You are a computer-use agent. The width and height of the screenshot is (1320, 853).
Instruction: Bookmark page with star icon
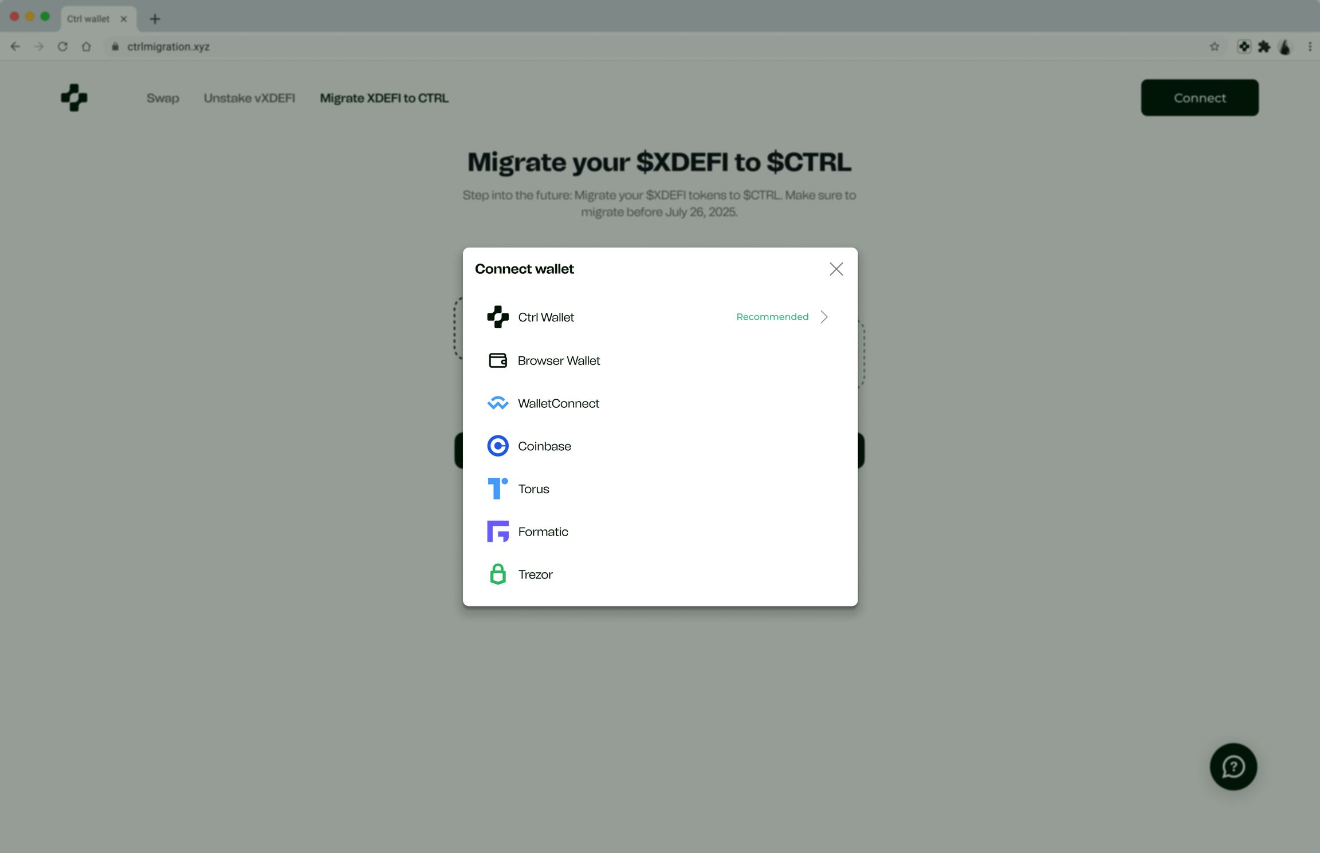[x=1214, y=47]
